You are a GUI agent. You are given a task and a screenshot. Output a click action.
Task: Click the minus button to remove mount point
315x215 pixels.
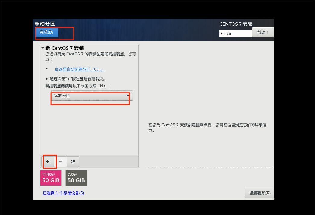coord(61,162)
